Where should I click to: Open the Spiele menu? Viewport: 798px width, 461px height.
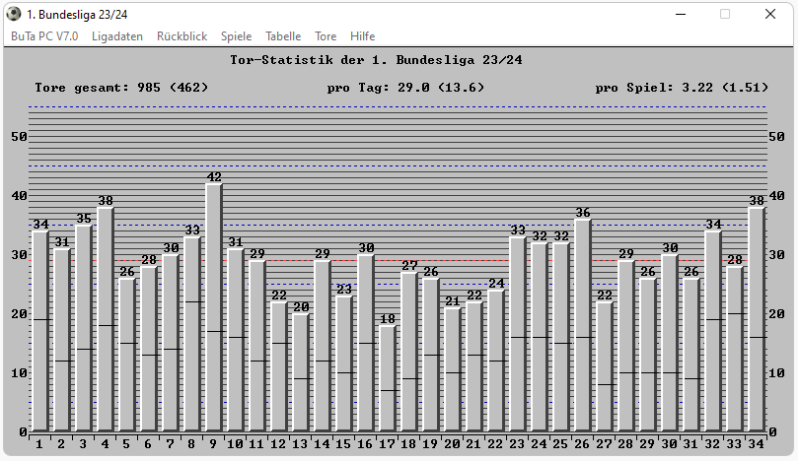coord(236,36)
